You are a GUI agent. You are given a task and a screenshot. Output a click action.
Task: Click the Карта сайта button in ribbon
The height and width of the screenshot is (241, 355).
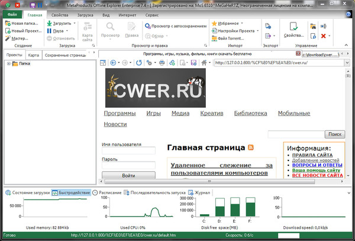coord(87,31)
